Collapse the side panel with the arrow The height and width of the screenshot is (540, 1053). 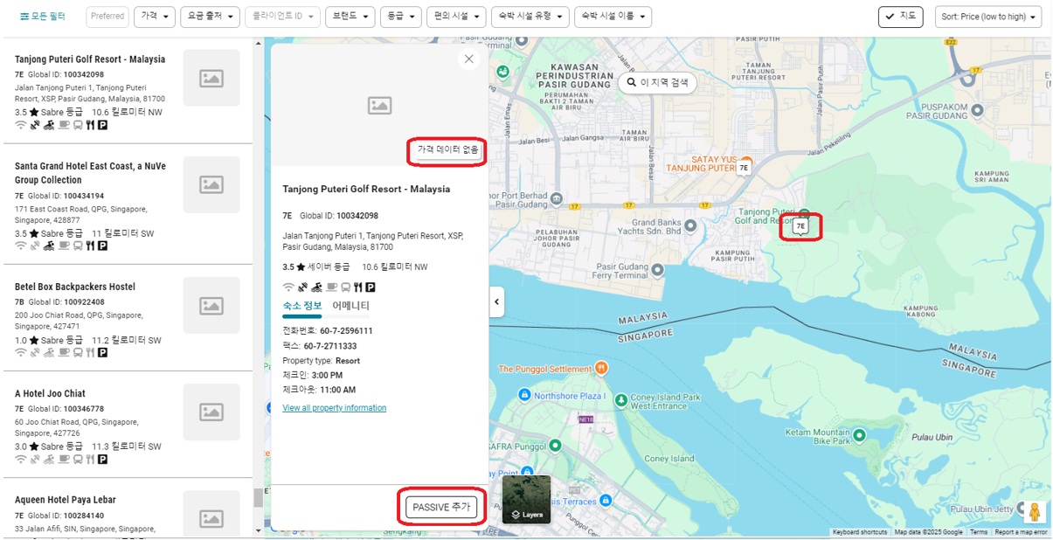496,301
